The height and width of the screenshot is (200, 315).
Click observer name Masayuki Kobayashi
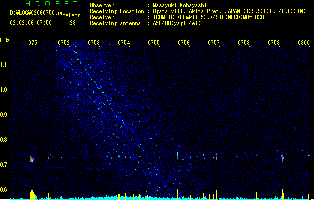180,5
